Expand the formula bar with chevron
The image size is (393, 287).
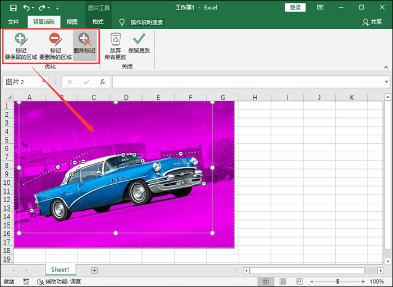coord(386,81)
